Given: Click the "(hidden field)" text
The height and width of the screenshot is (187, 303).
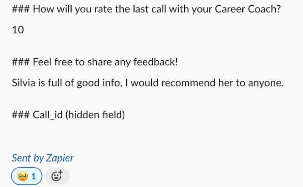Looking at the screenshot, I should tap(95, 115).
